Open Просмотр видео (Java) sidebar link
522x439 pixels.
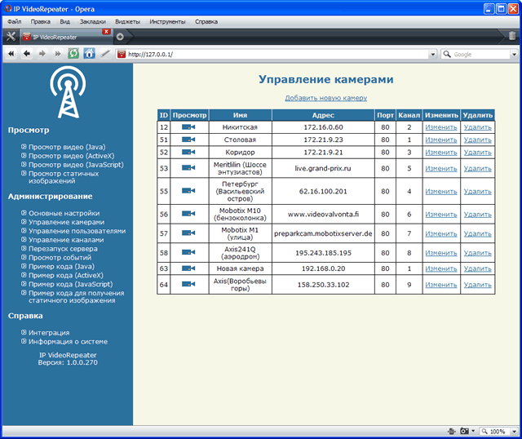point(67,147)
